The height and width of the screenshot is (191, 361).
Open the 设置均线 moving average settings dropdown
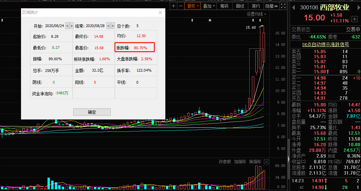pos(257,14)
